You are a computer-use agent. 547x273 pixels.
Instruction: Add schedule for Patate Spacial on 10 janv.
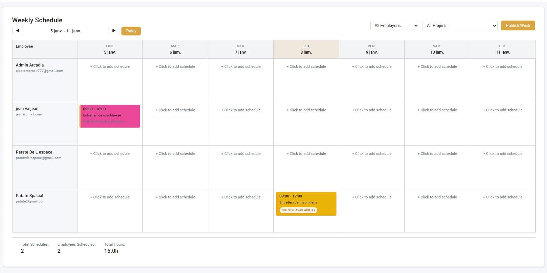(437, 197)
